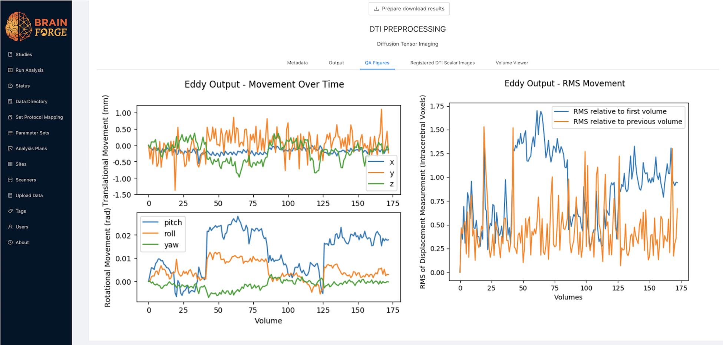
Task: Open Analysis Plans page
Action: tap(31, 148)
